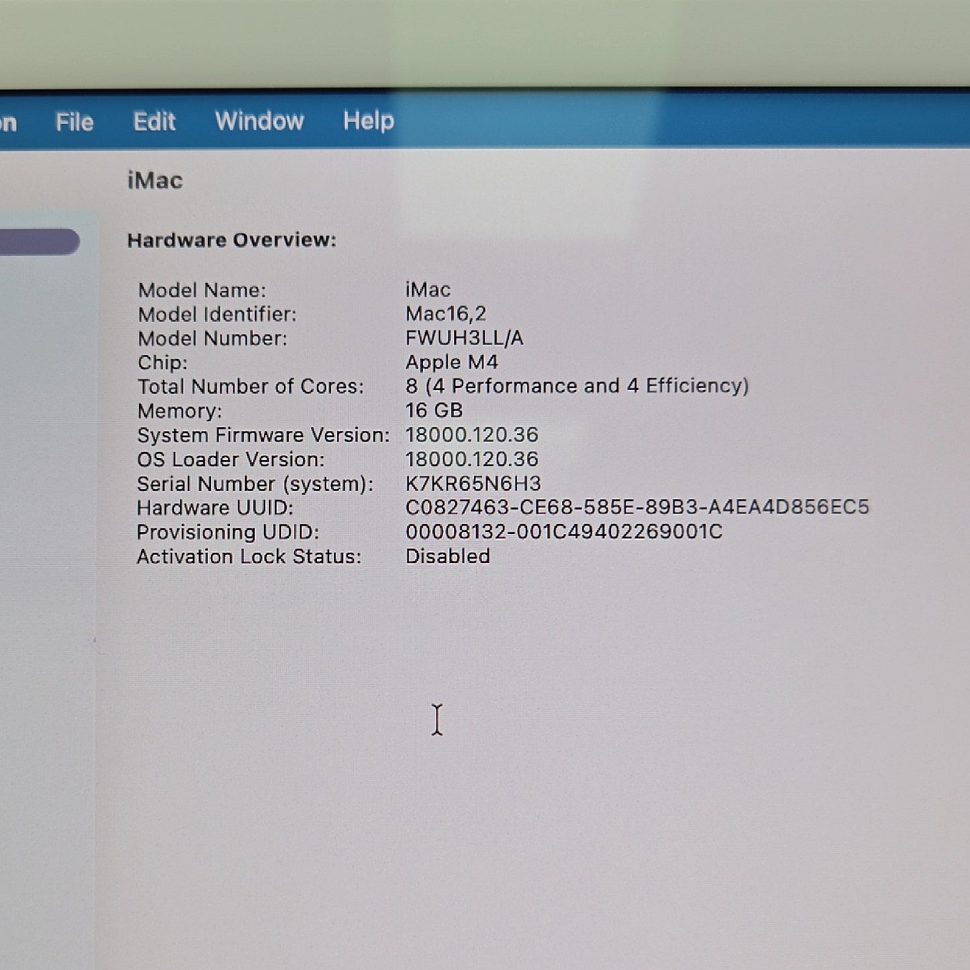Screen dimensions: 970x970
Task: Click Total Number of Cores label
Action: point(250,387)
